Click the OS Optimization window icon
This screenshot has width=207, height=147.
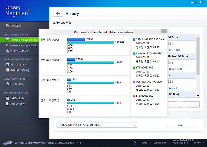(x=7, y=64)
